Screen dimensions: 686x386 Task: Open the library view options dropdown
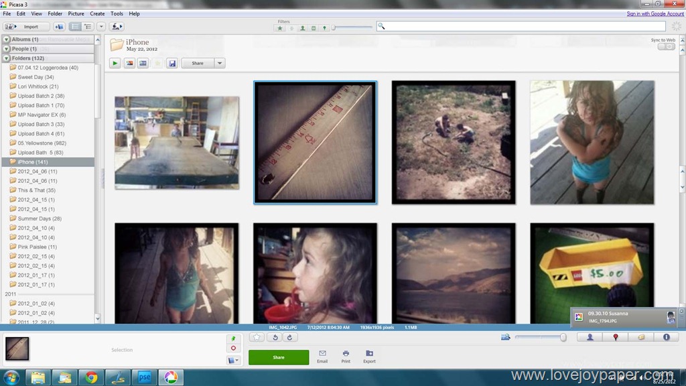pyautogui.click(x=101, y=27)
